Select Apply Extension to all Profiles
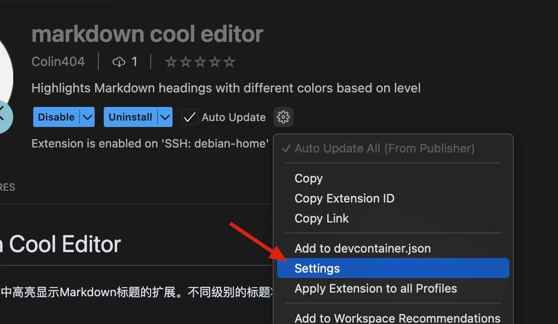Screen dimensions: 558x324 [x=375, y=289]
